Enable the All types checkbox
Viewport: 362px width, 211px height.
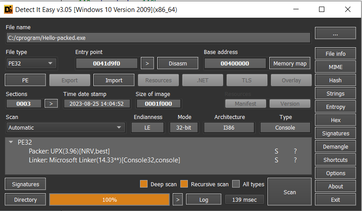point(236,184)
